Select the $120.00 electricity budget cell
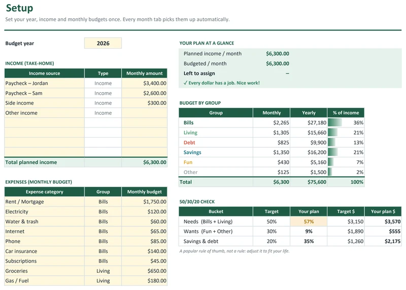The height and width of the screenshot is (290, 406). click(144, 212)
